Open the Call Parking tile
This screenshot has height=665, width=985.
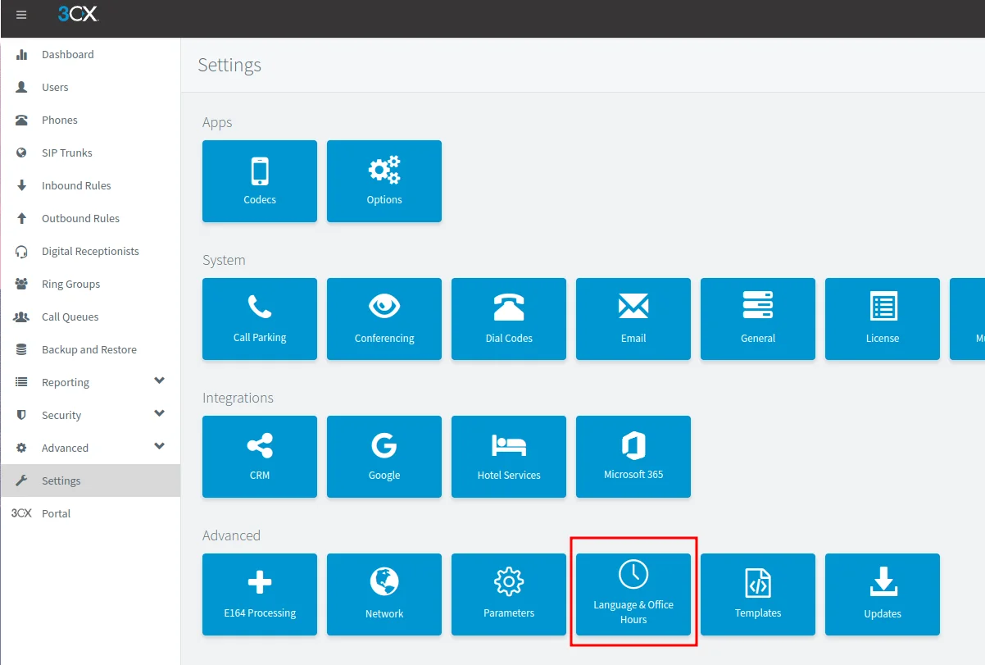[260, 319]
